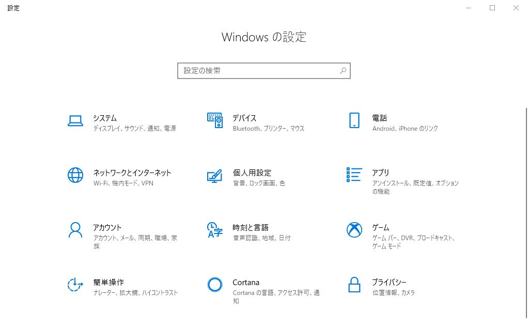The width and height of the screenshot is (528, 328).
Task: Close the 設定 window
Action: pyautogui.click(x=516, y=8)
